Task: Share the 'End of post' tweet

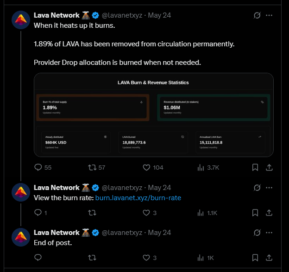Action: [x=269, y=258]
